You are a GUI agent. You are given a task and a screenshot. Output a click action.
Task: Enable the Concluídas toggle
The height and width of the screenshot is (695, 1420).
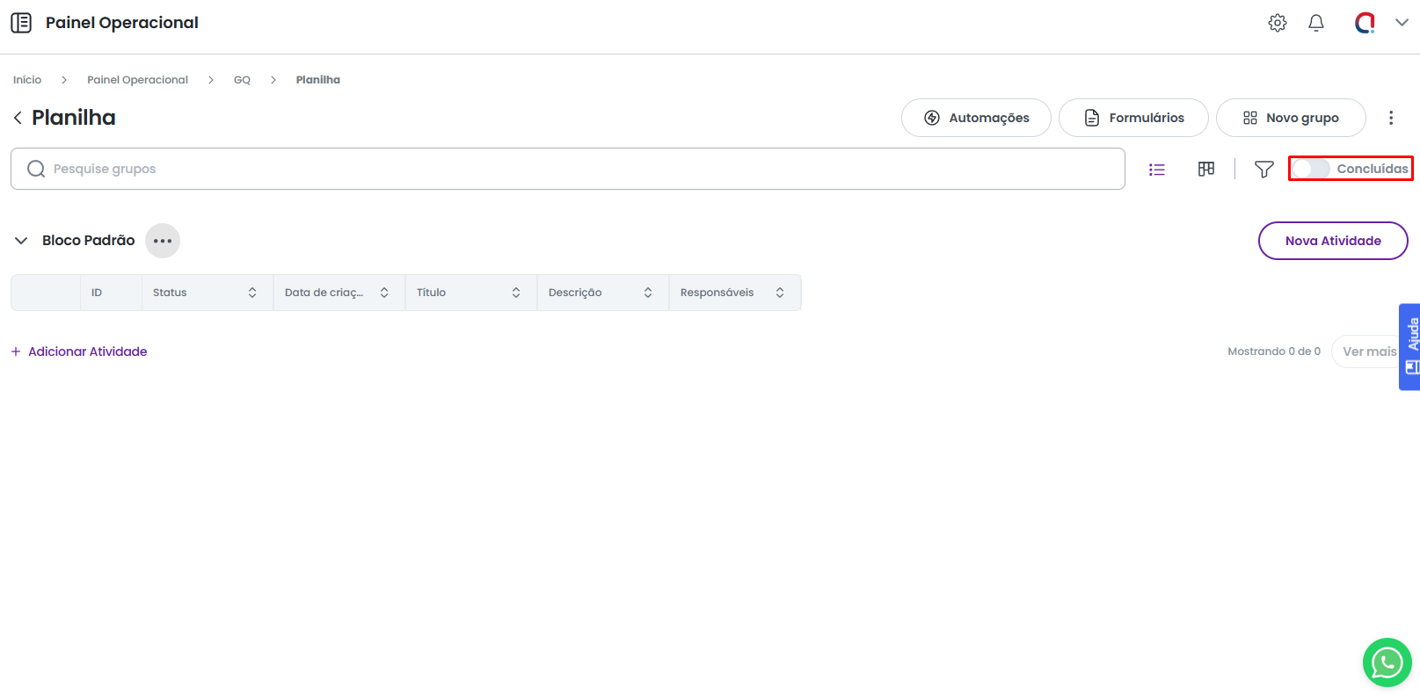[x=1311, y=169]
